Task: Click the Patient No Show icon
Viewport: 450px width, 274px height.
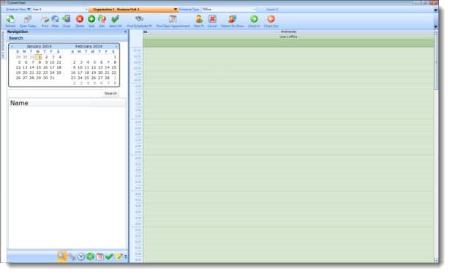Action: click(x=232, y=19)
